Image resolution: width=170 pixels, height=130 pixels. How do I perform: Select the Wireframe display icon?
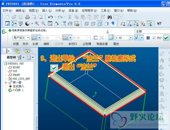tap(87, 24)
